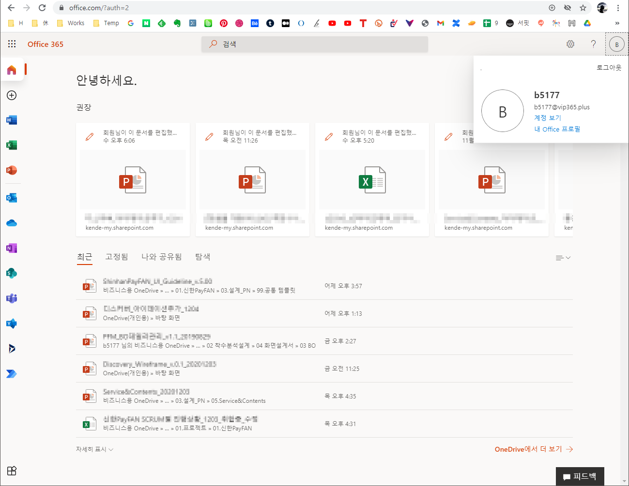629x486 pixels.
Task: Open Microsoft Teams from the sidebar
Action: pos(12,298)
